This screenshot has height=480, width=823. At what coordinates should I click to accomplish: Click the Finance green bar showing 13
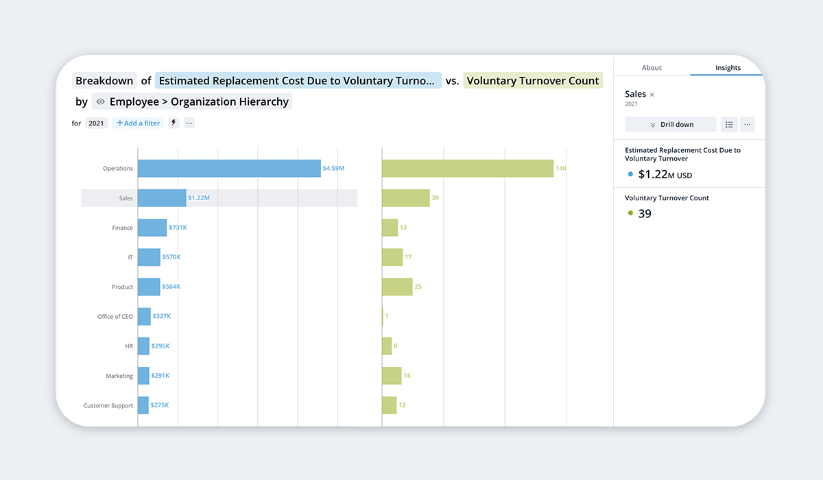390,228
